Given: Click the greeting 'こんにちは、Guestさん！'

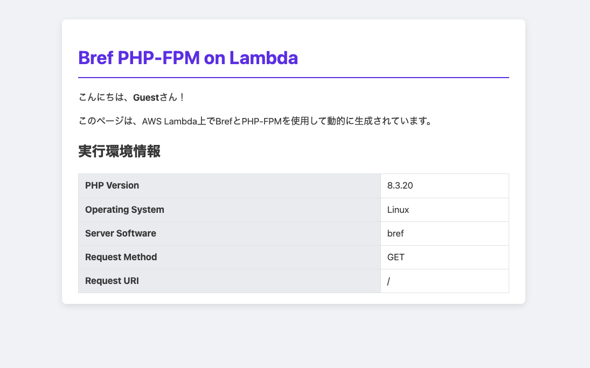Looking at the screenshot, I should [131, 98].
